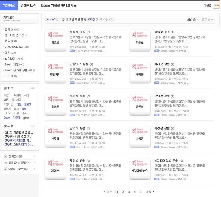221x197 pixels.
Task: Select the 시계/달력/날씨 (44) category
Action: [17, 47]
